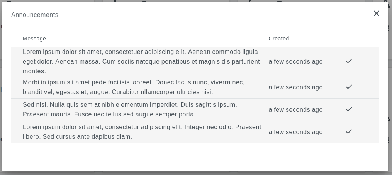Image resolution: width=392 pixels, height=175 pixels.
Task: Sort by the Message column header
Action: click(x=34, y=39)
